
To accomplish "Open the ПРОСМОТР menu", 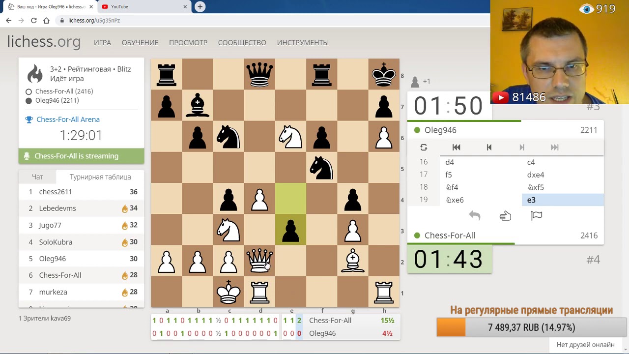I will click(188, 43).
